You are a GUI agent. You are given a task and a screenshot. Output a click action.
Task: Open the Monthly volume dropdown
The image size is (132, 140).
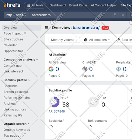pos(64,40)
